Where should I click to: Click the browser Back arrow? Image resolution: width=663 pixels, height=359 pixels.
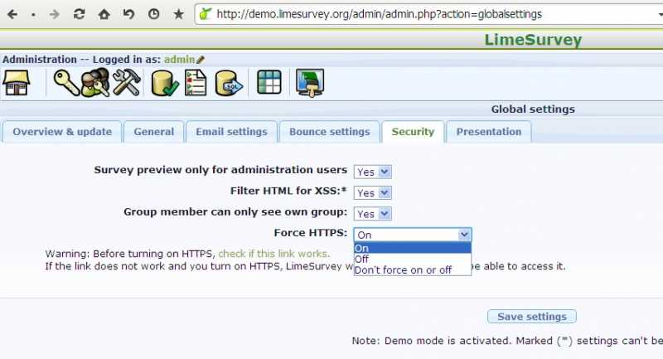click(12, 14)
